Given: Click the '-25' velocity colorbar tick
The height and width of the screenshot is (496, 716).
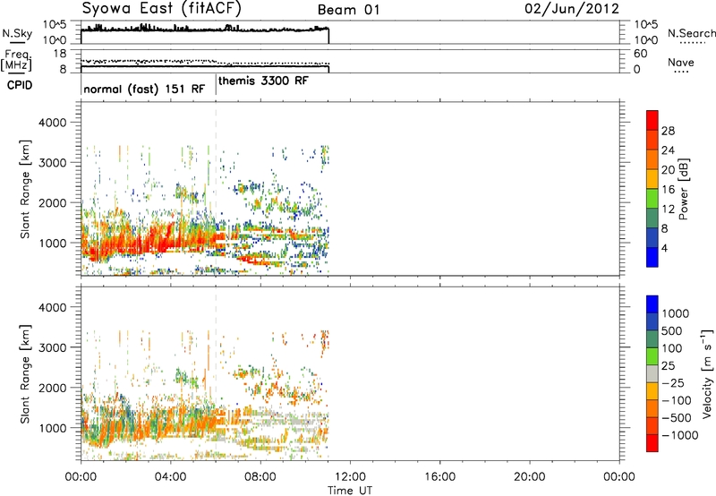Looking at the screenshot, I should [x=673, y=383].
